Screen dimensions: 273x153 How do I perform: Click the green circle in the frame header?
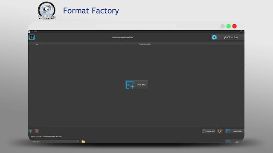(229, 26)
